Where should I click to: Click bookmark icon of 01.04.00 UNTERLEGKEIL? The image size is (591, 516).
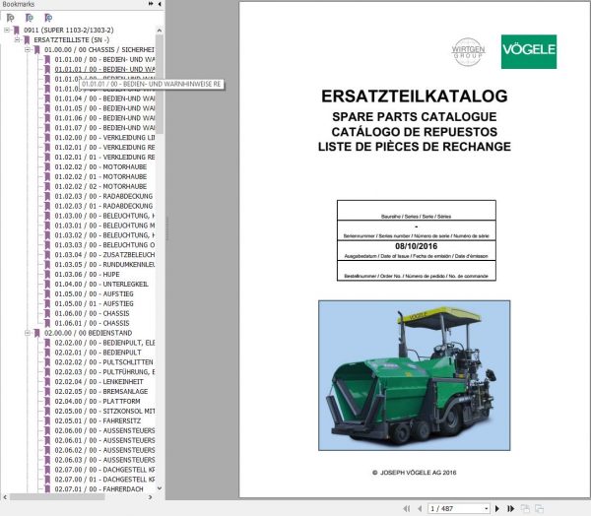tap(47, 284)
